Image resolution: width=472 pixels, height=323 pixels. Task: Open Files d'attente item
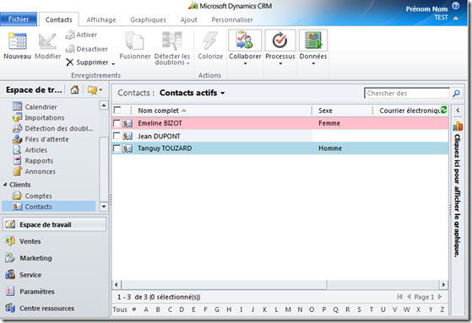[41, 139]
